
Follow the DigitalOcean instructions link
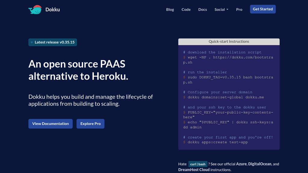pos(260,164)
